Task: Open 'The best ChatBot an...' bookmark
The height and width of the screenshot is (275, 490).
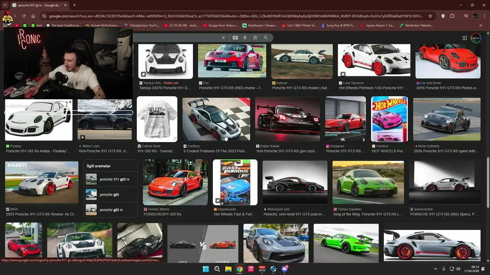Action: pos(64,26)
